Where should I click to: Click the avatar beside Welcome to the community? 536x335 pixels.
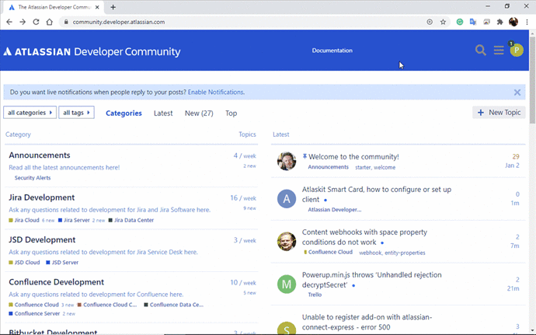tap(287, 161)
